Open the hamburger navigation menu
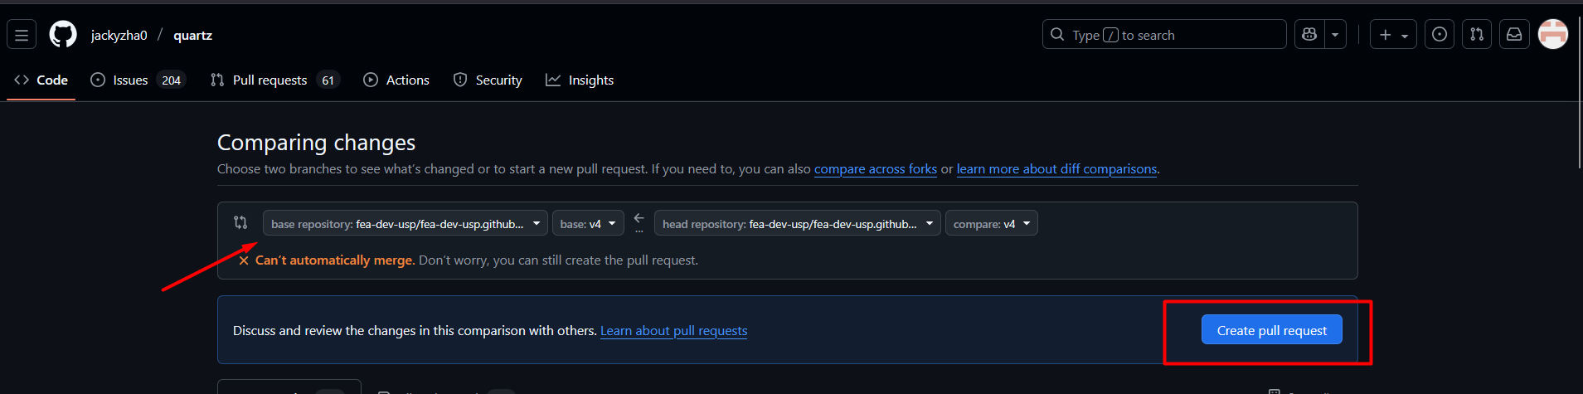This screenshot has width=1583, height=394. click(x=22, y=35)
